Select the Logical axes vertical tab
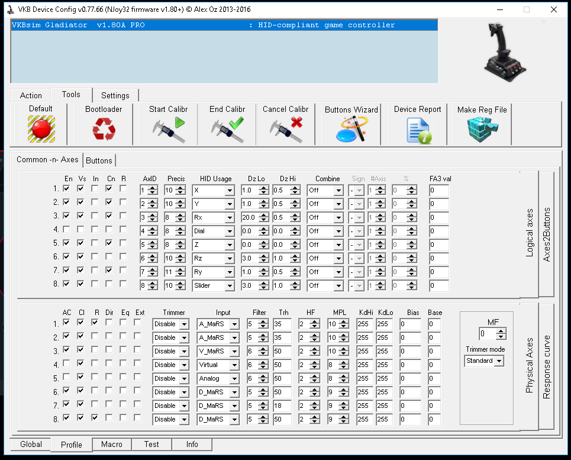 point(529,233)
